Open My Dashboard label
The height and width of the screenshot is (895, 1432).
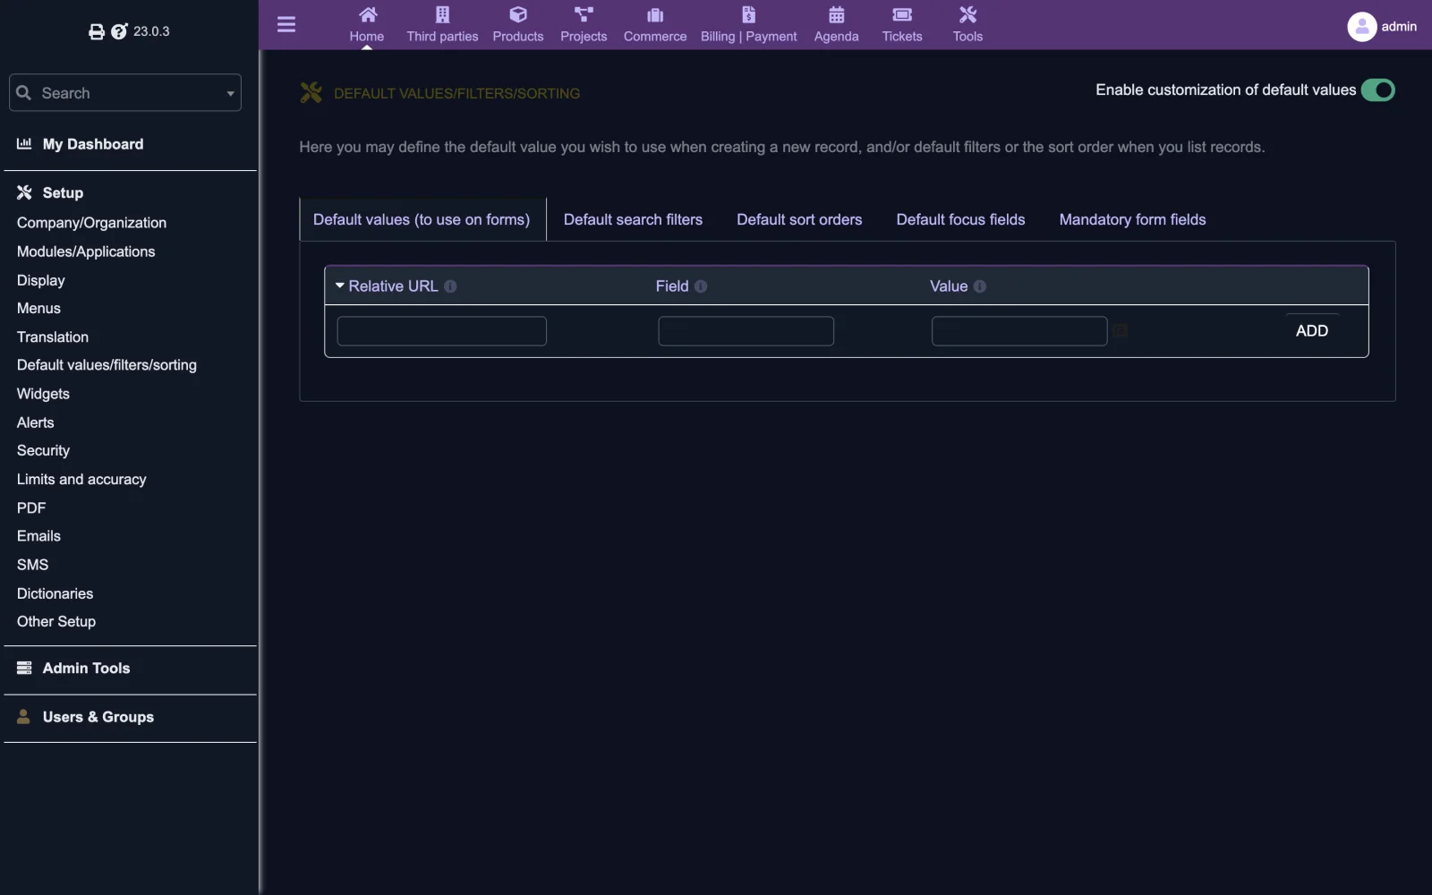click(x=93, y=144)
